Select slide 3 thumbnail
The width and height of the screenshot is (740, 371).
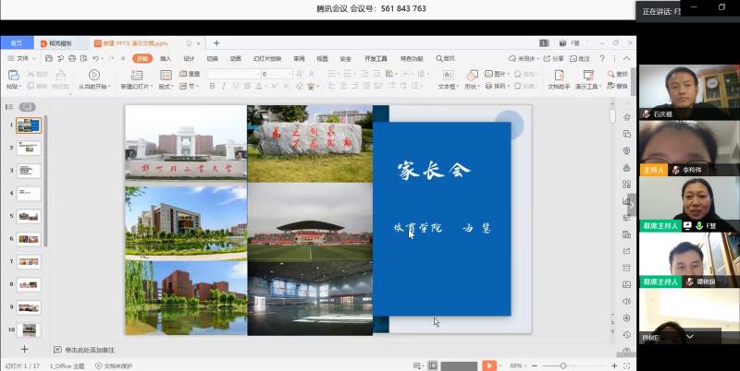click(x=30, y=171)
